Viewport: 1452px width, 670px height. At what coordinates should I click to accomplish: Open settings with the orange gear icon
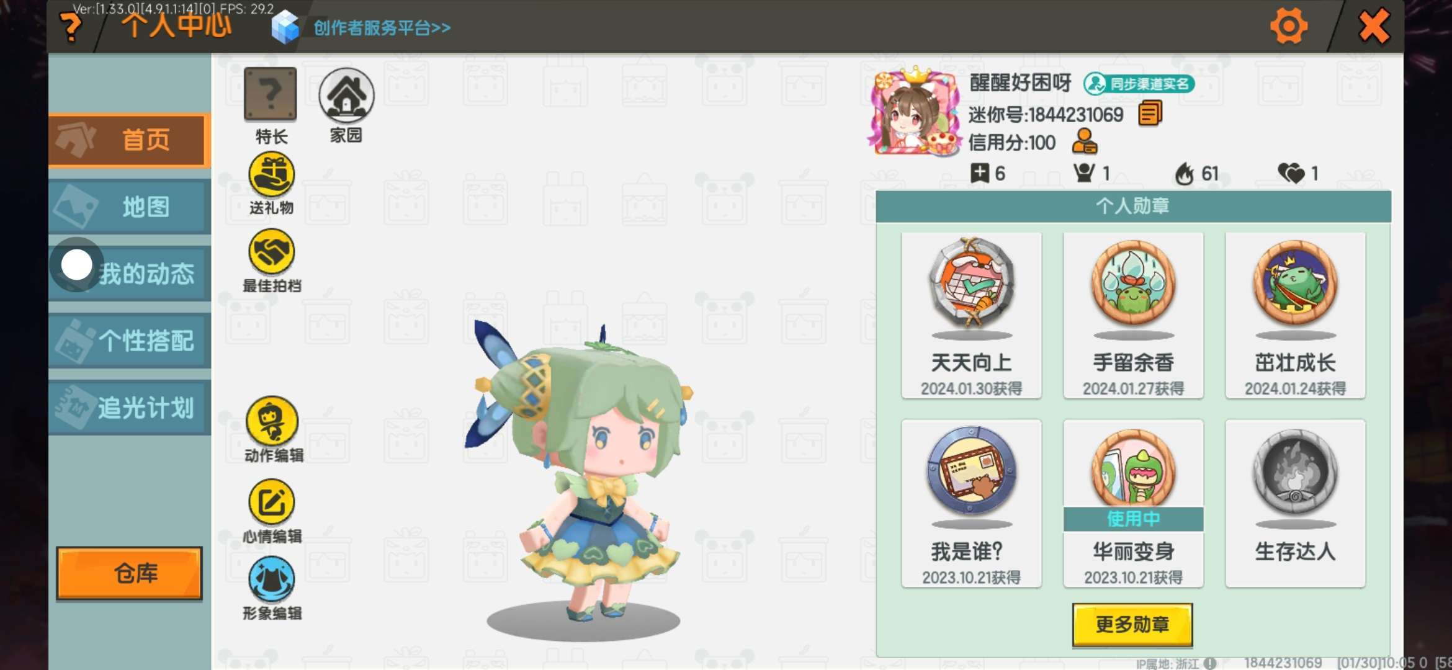point(1289,26)
